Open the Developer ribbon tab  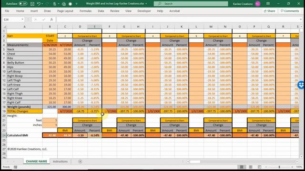pyautogui.click(x=144, y=11)
